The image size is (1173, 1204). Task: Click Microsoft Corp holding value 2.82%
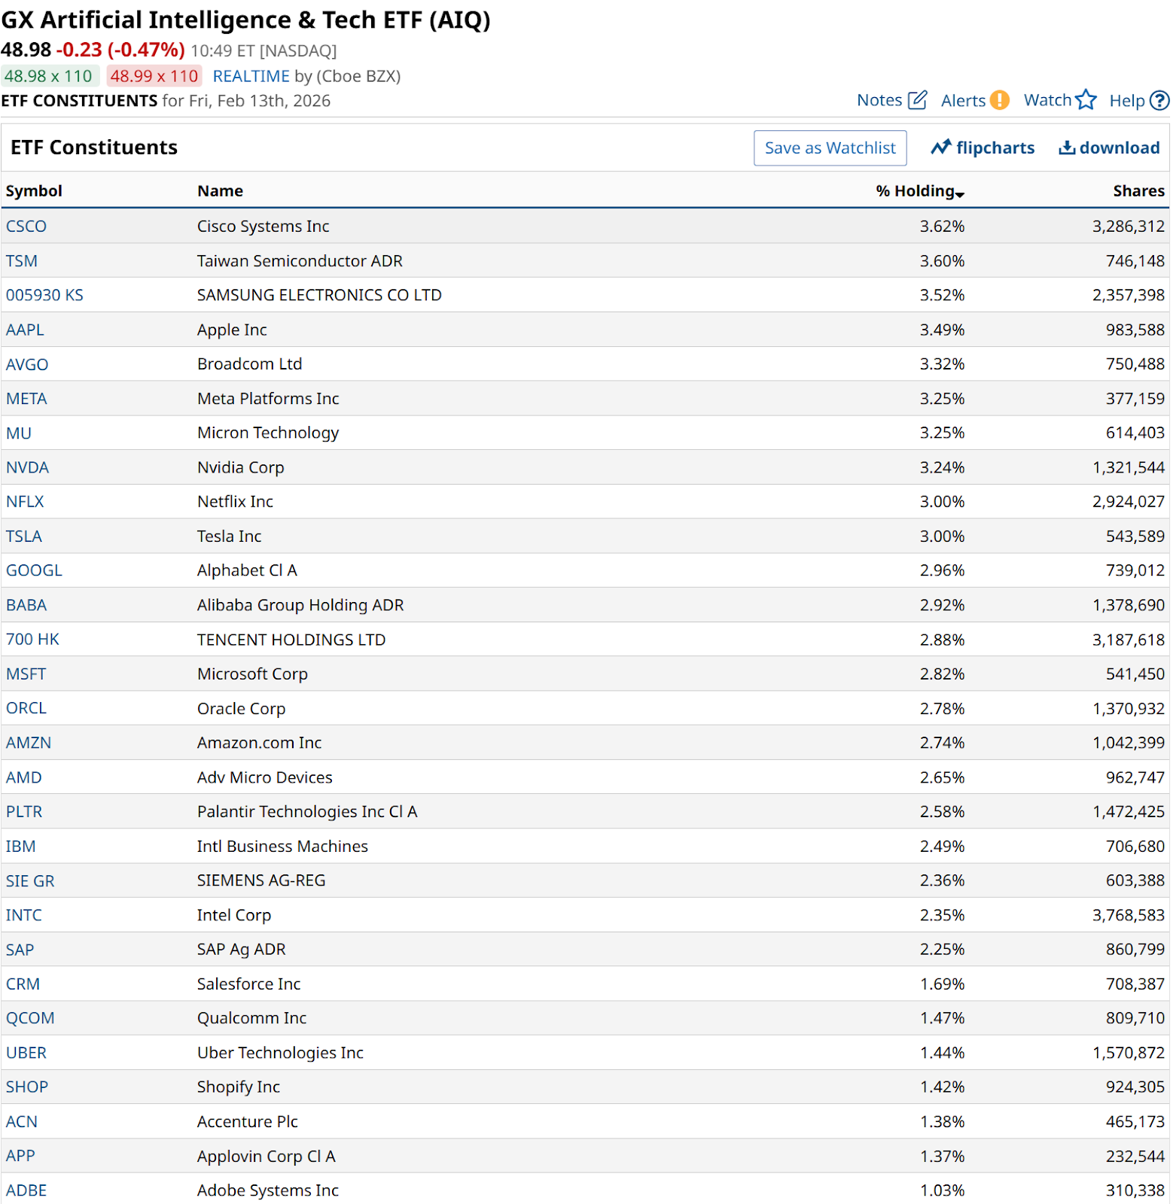click(x=942, y=674)
